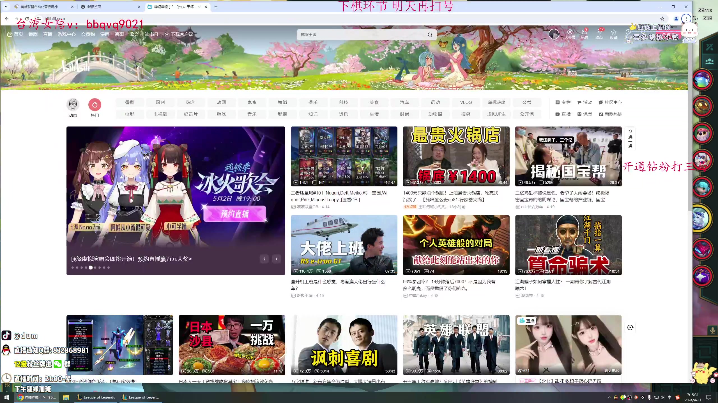Open uploader link 中单Takey
The width and height of the screenshot is (718, 403).
click(418, 296)
